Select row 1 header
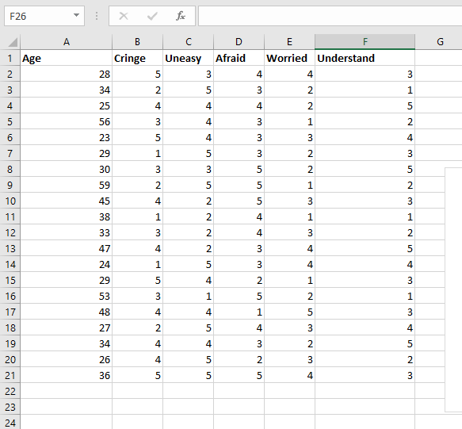Screen dimensions: 462x429 (10, 58)
